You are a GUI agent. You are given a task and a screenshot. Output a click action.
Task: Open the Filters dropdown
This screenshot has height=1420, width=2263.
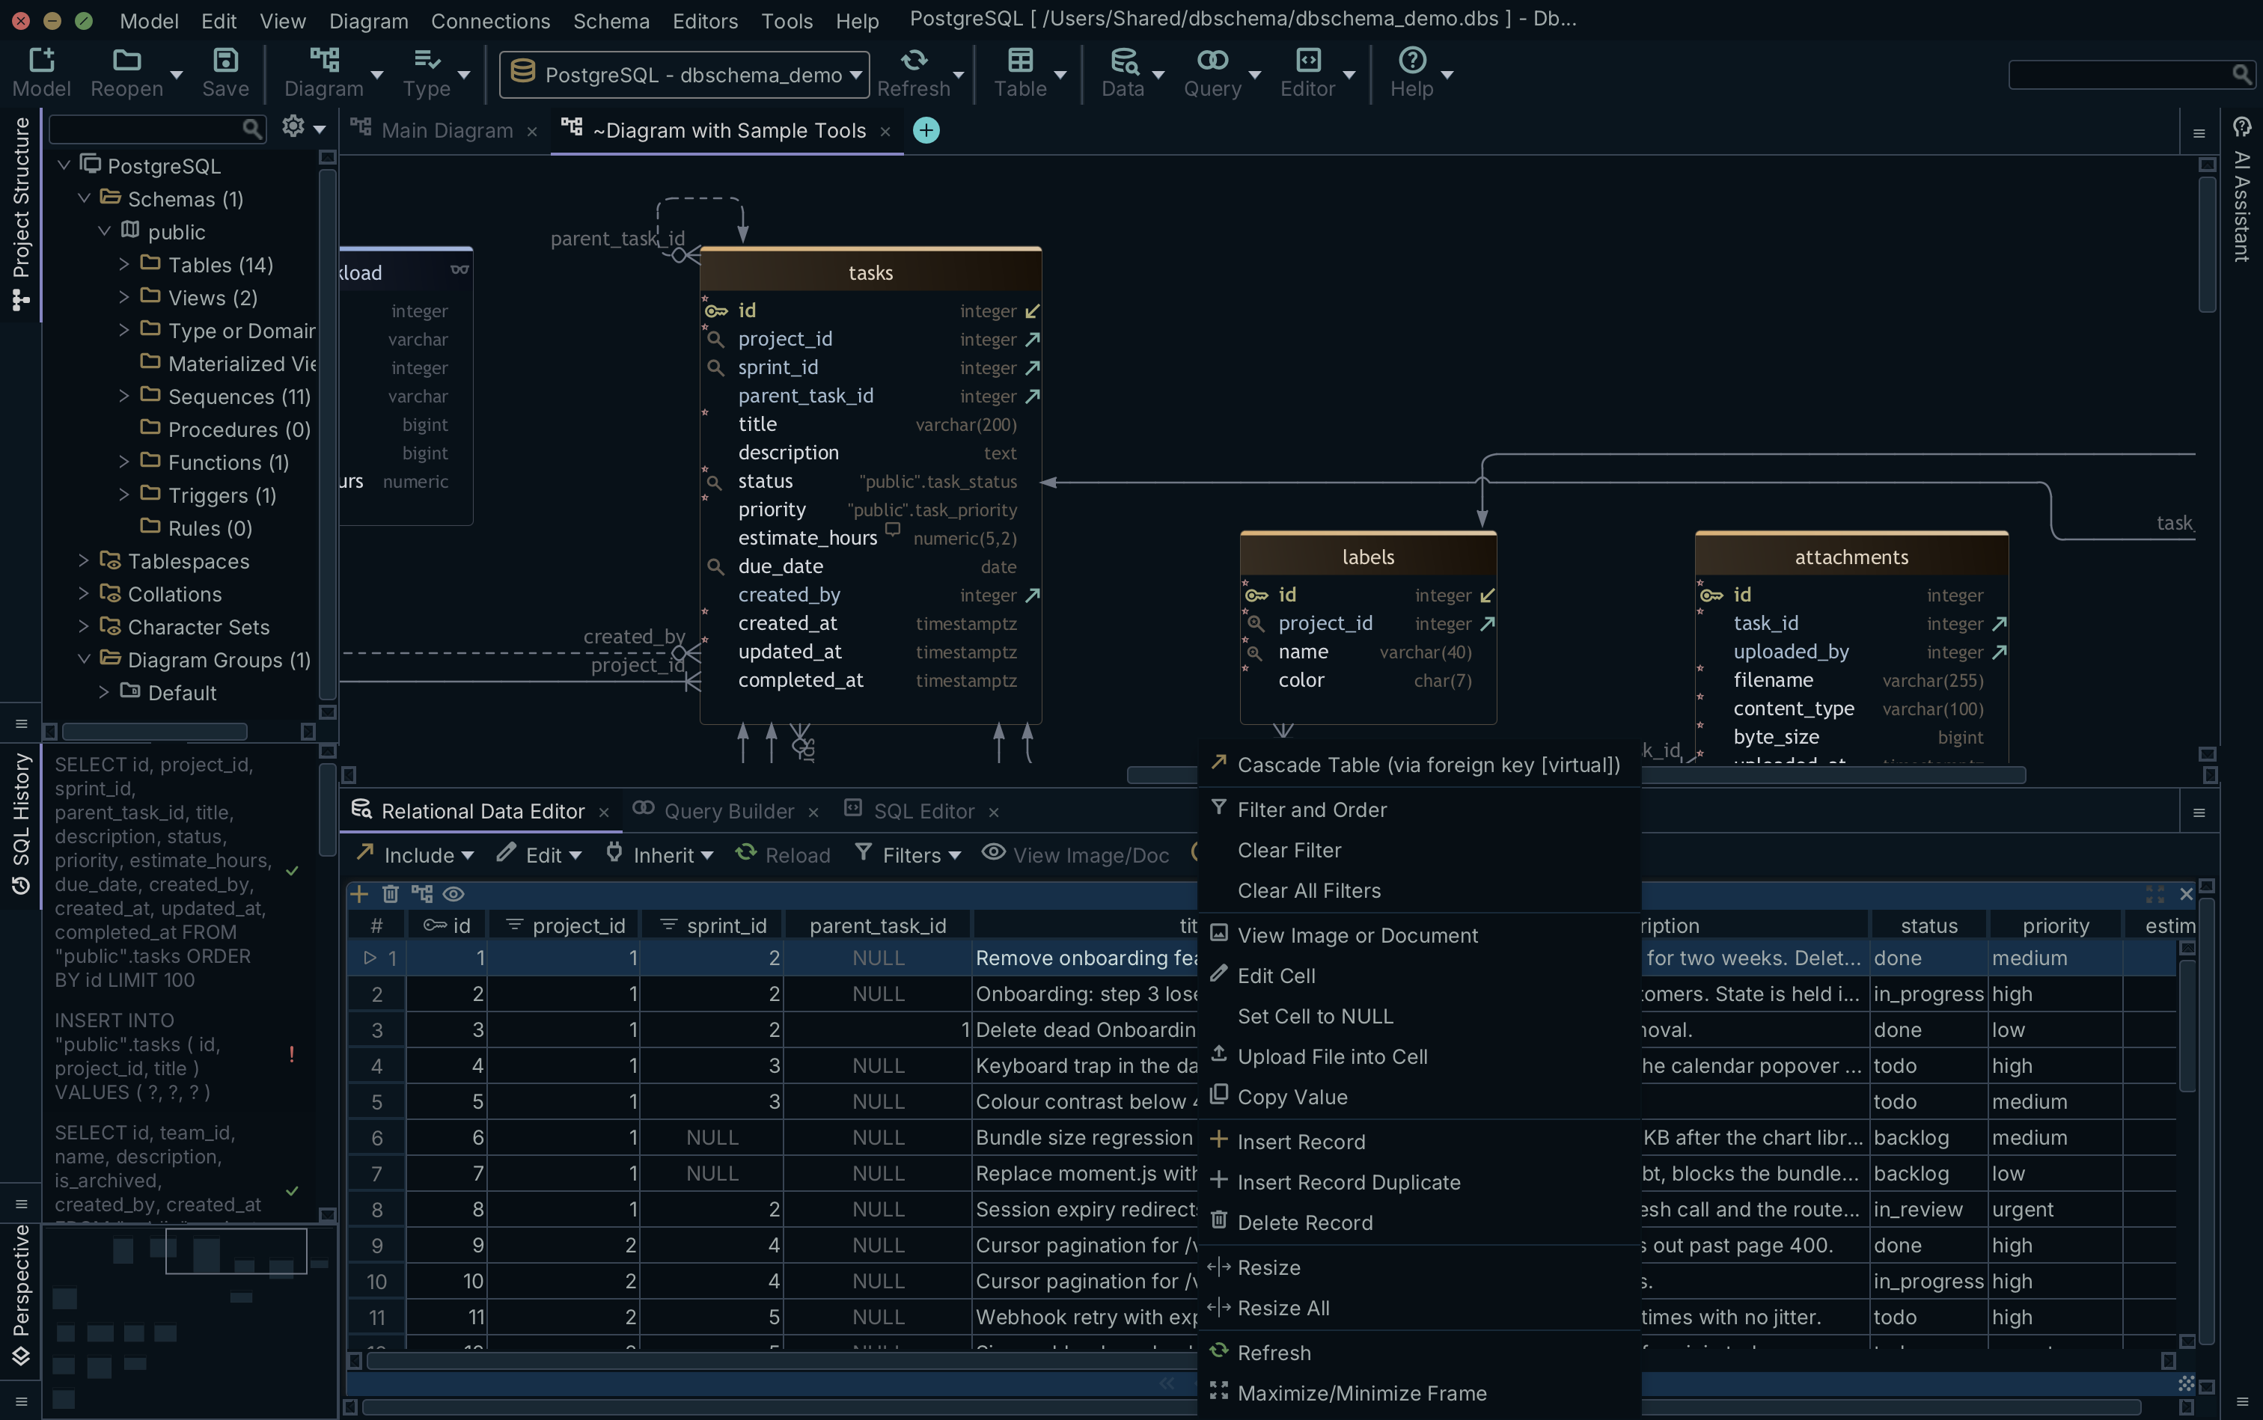908,854
